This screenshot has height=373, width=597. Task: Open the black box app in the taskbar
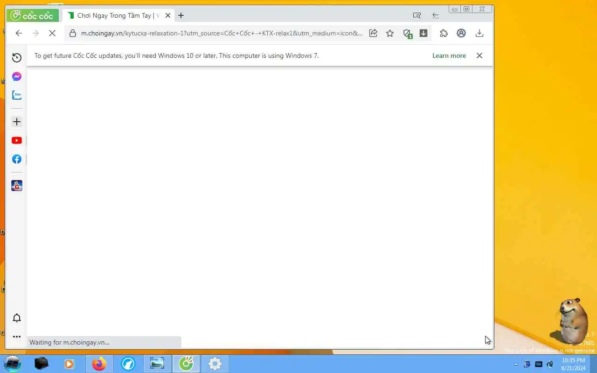tap(42, 363)
